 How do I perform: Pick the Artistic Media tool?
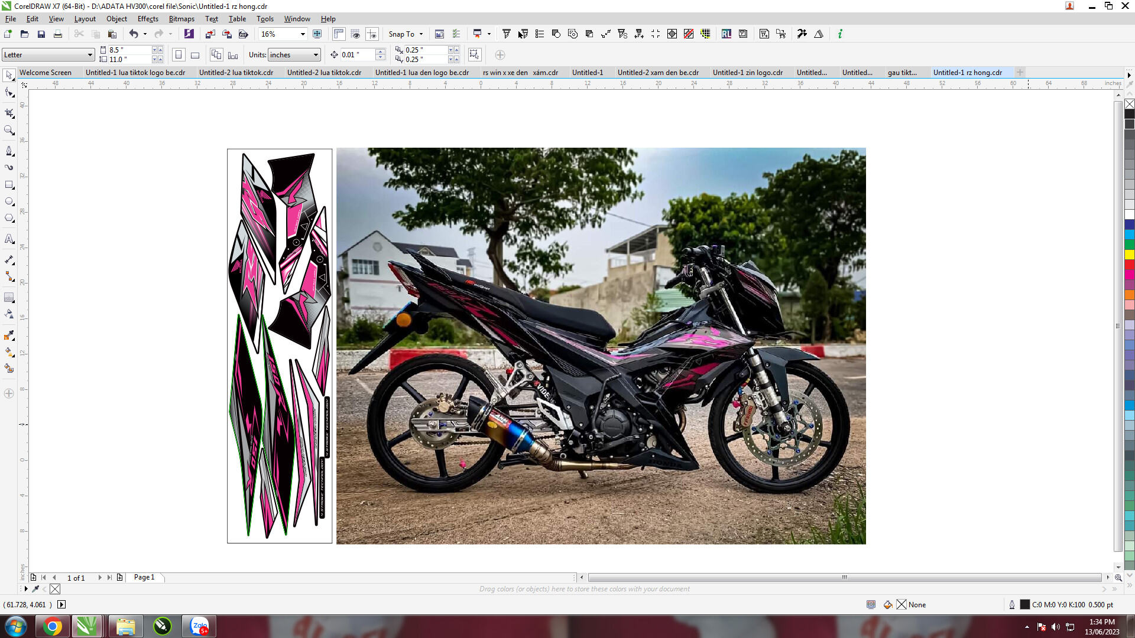pos(9,168)
